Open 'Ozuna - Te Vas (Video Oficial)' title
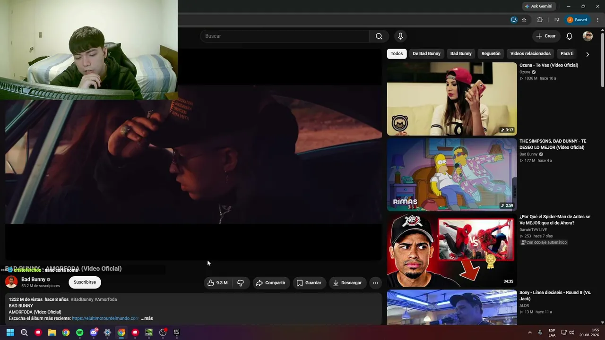Viewport: 605px width, 340px height. [x=549, y=65]
